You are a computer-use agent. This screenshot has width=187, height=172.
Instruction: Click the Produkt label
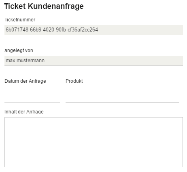(x=74, y=81)
